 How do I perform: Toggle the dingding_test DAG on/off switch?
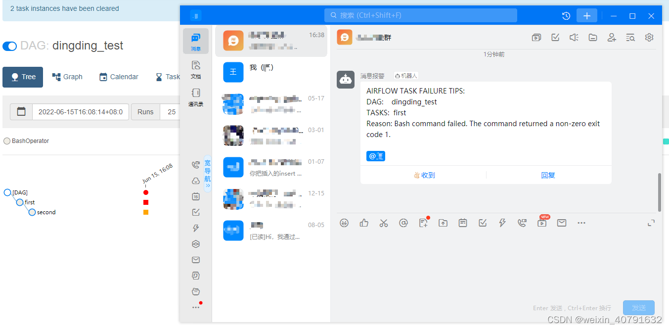(x=10, y=46)
